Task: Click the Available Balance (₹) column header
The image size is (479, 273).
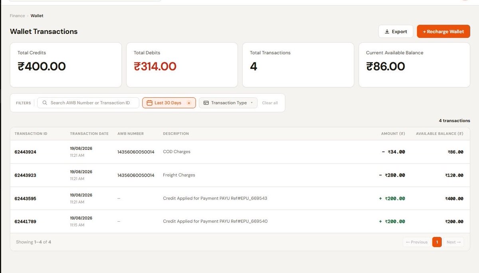Action: tap(439, 134)
